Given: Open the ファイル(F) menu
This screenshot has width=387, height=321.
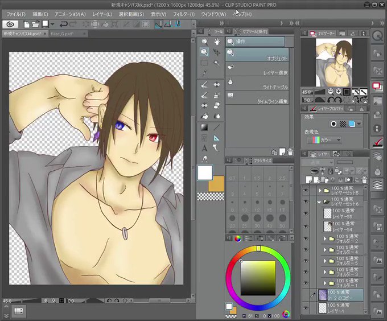Looking at the screenshot, I should coord(16,14).
